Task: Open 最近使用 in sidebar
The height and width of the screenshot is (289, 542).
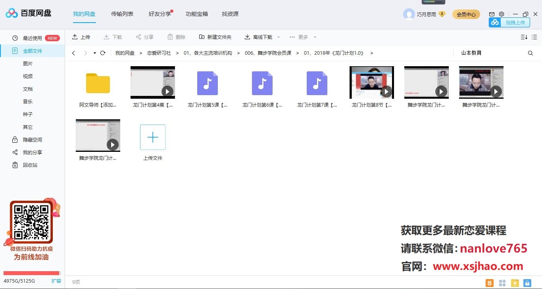Action: click(32, 38)
